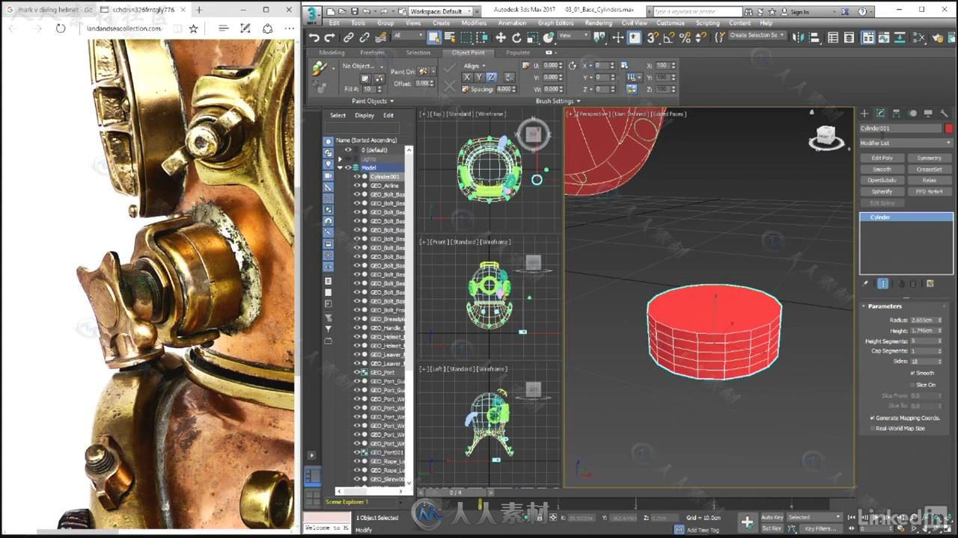Click the Mirror tool icon
The image size is (958, 538).
(799, 37)
